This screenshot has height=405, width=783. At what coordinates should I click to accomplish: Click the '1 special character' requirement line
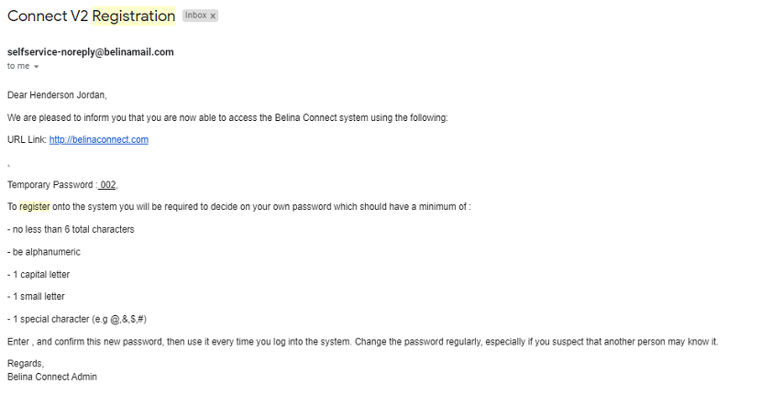pos(77,319)
